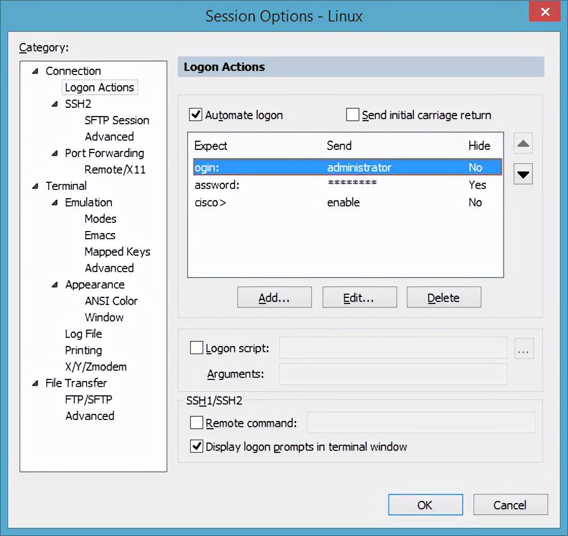Screen dimensions: 568x536
Task: Toggle Display logon prompts in terminal window
Action: [x=196, y=446]
